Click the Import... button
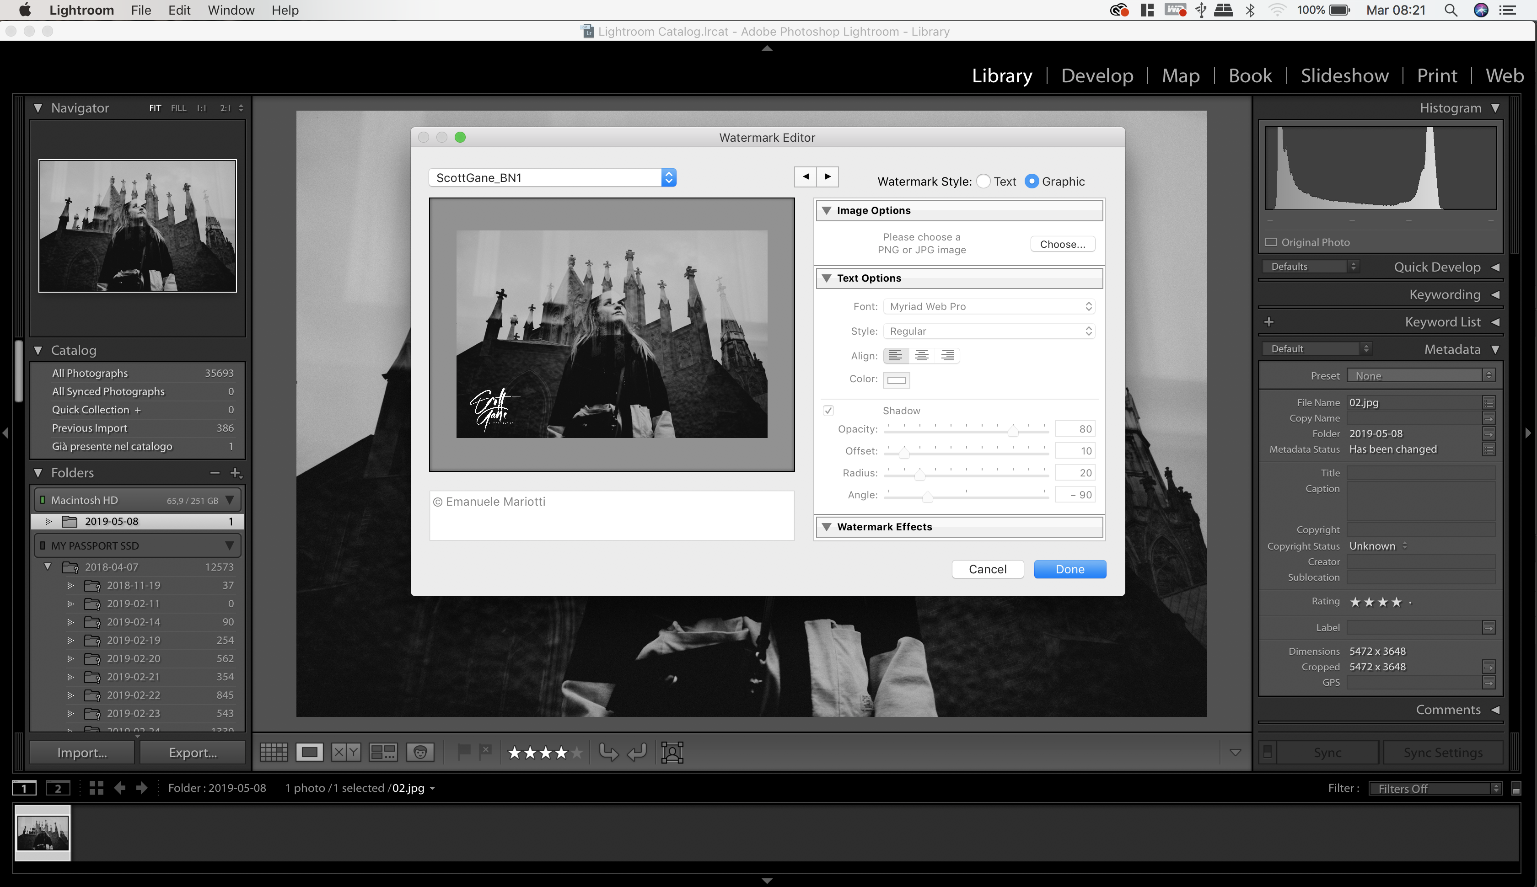The height and width of the screenshot is (887, 1537). click(x=82, y=753)
